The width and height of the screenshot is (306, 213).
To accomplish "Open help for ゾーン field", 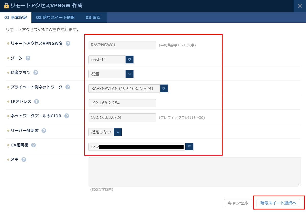I will [28, 58].
